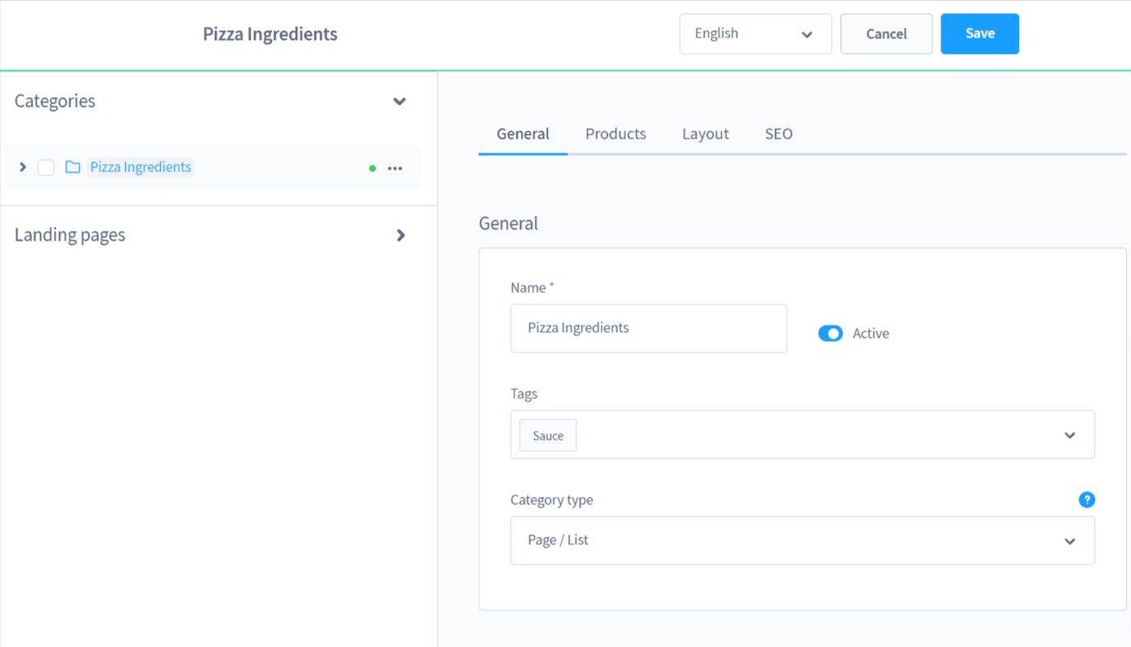Image resolution: width=1131 pixels, height=647 pixels.
Task: Open the three-dot context menu for Pizza Ingredients
Action: [x=395, y=167]
